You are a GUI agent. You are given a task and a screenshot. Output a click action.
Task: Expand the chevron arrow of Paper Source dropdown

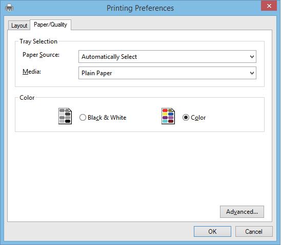pyautogui.click(x=252, y=57)
